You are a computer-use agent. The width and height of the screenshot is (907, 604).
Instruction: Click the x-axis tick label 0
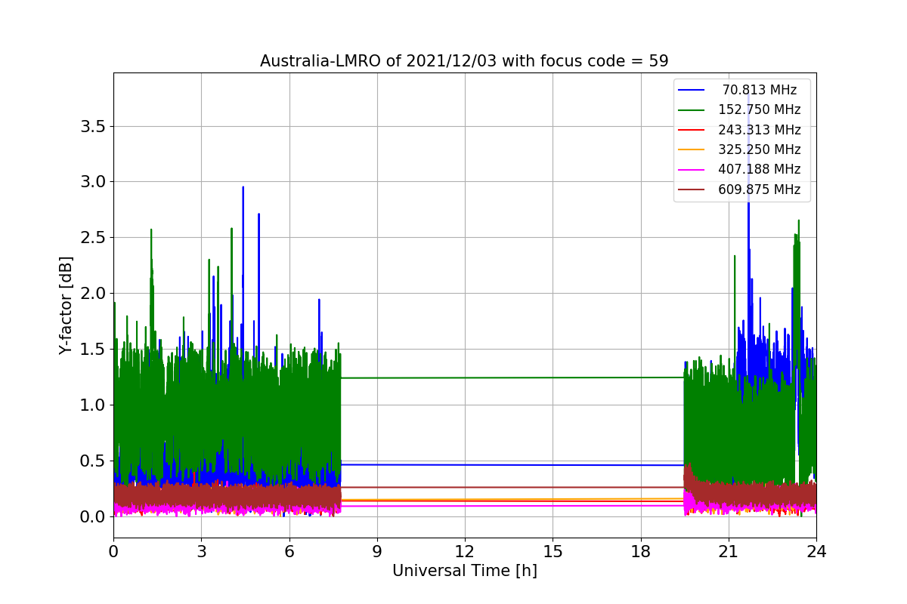tap(113, 551)
